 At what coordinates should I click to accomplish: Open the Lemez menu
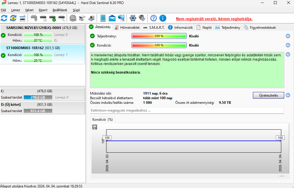pos(16,10)
